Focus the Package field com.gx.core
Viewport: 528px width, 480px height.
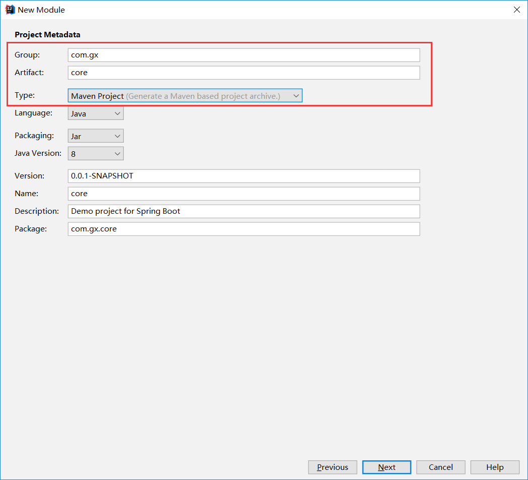pyautogui.click(x=244, y=229)
